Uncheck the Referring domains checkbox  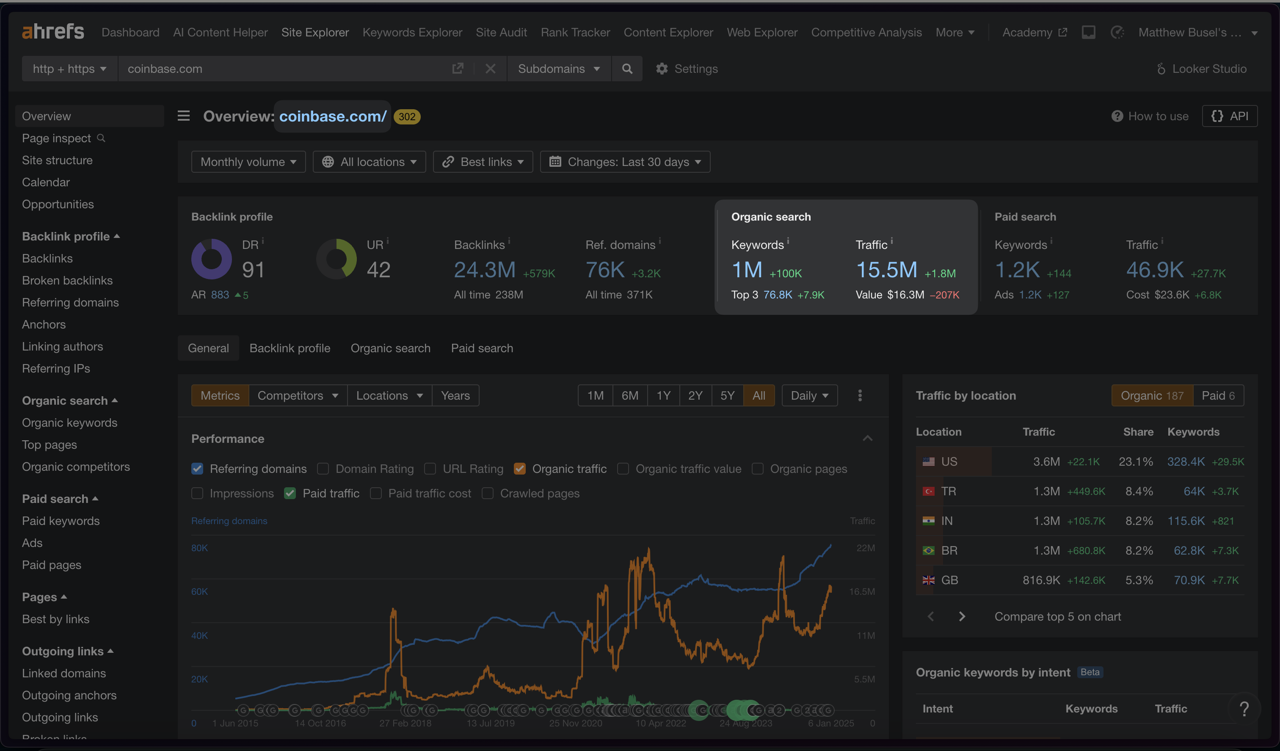[x=197, y=469]
